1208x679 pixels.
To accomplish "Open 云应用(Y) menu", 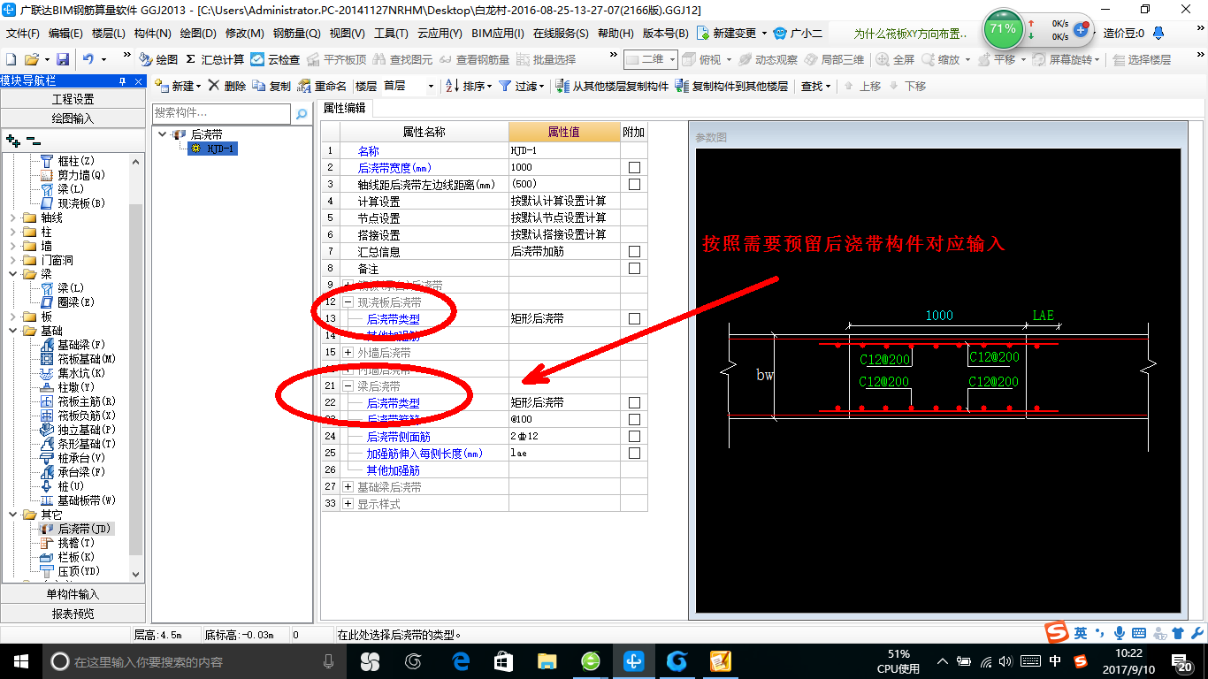I will pyautogui.click(x=440, y=34).
